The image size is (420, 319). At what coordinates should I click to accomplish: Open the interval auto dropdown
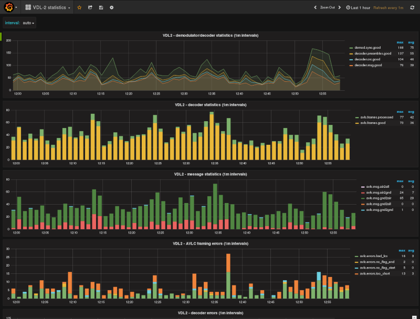(x=28, y=23)
